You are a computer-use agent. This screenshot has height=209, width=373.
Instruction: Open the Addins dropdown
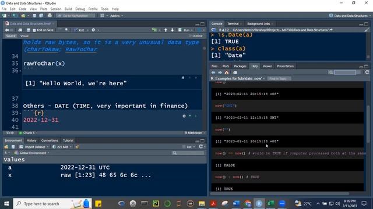click(x=117, y=16)
